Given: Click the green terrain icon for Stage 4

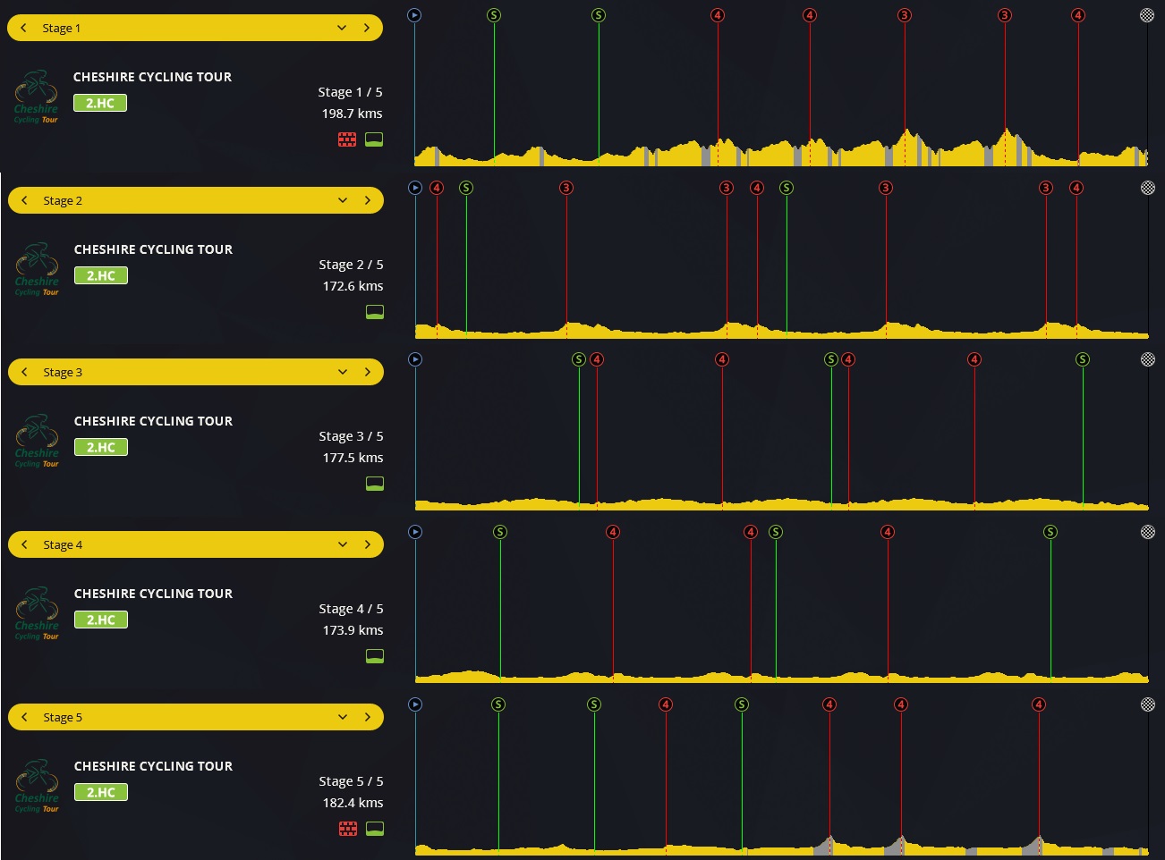Looking at the screenshot, I should (x=375, y=656).
